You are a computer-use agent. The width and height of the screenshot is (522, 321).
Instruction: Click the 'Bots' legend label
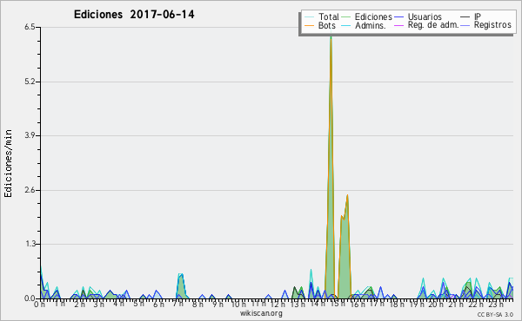(x=327, y=25)
